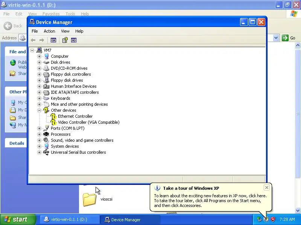Click the action pane icon next to Properties
The height and width of the screenshot is (225, 301).
[x=74, y=40]
